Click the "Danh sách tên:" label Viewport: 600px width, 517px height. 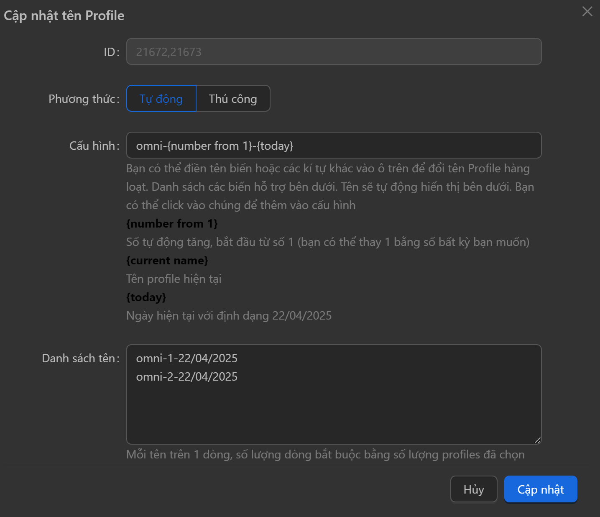pyautogui.click(x=80, y=358)
